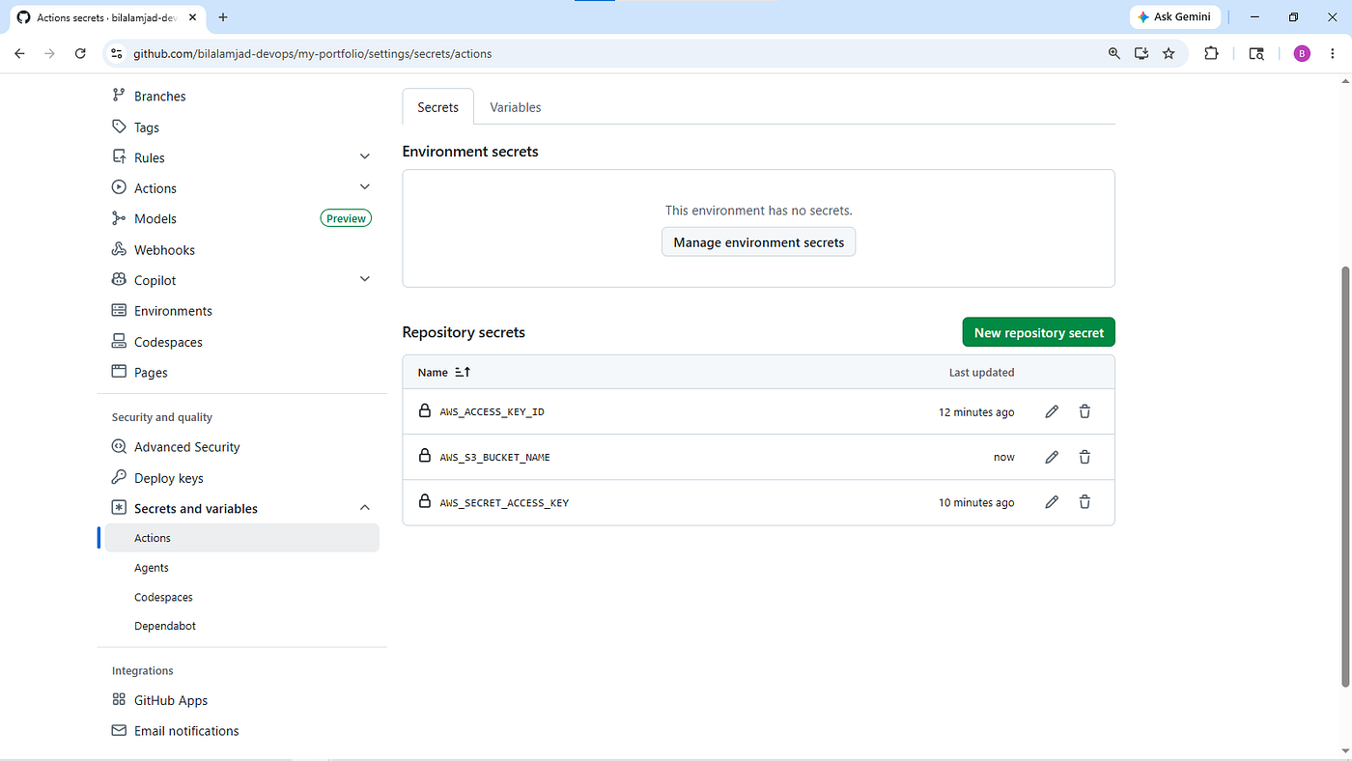Image resolution: width=1352 pixels, height=761 pixels.
Task: Delete the AWS_ACCESS_KEY_ID secret trash icon
Action: click(1084, 411)
